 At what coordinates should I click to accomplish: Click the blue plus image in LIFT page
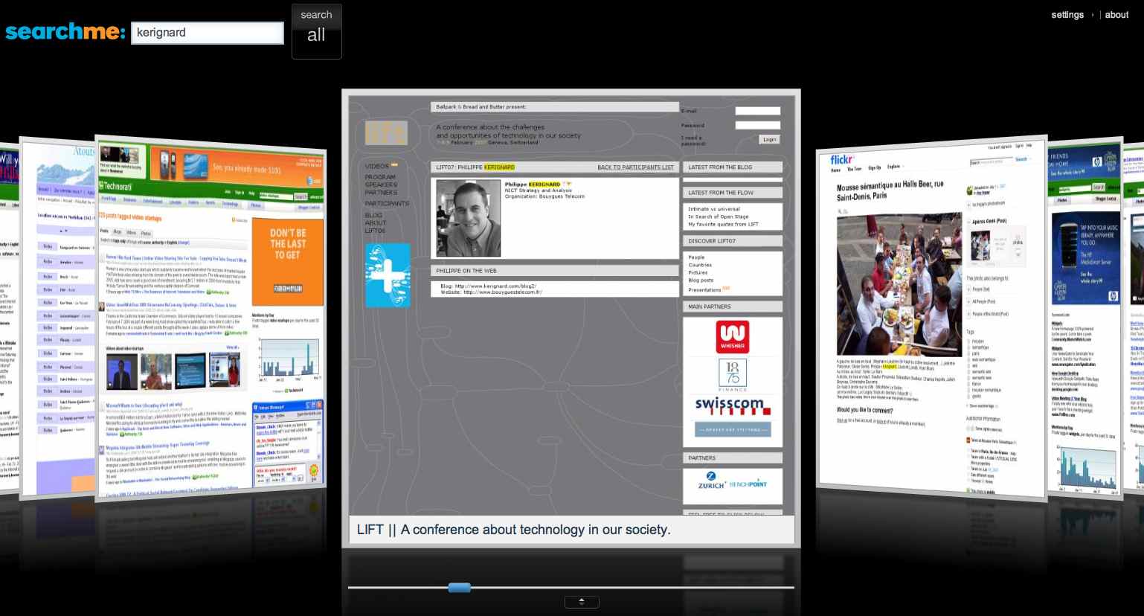[x=388, y=275]
